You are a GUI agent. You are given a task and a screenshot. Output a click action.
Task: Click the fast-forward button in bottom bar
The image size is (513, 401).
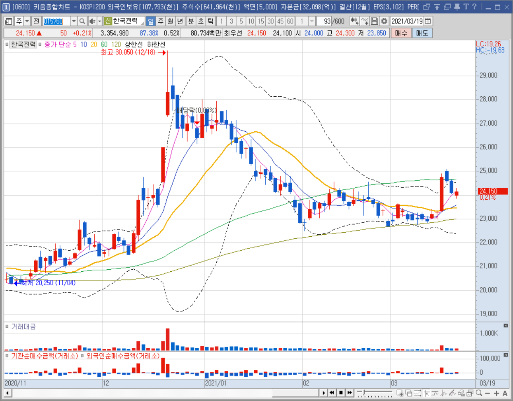[349, 393]
